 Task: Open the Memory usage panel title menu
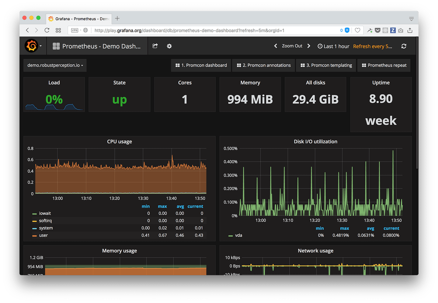[120, 251]
